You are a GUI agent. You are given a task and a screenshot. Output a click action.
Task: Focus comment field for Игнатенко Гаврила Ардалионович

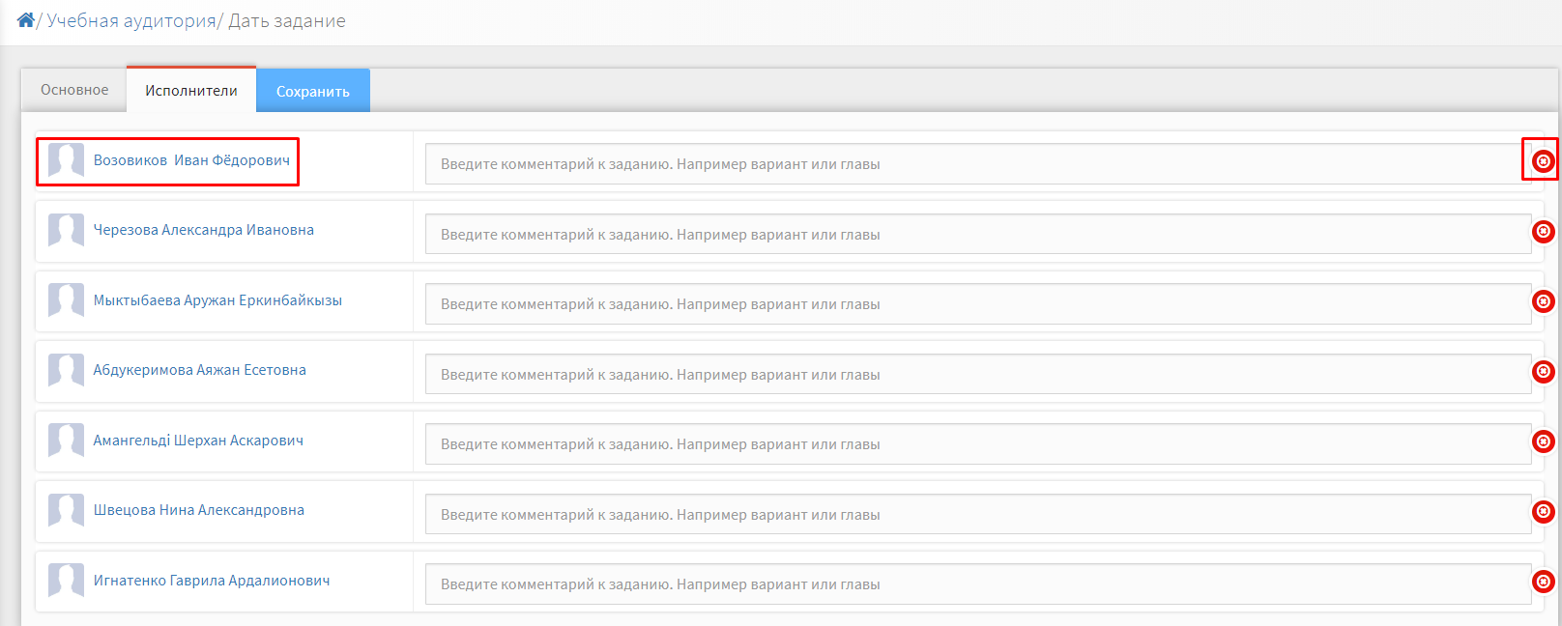[x=978, y=584]
